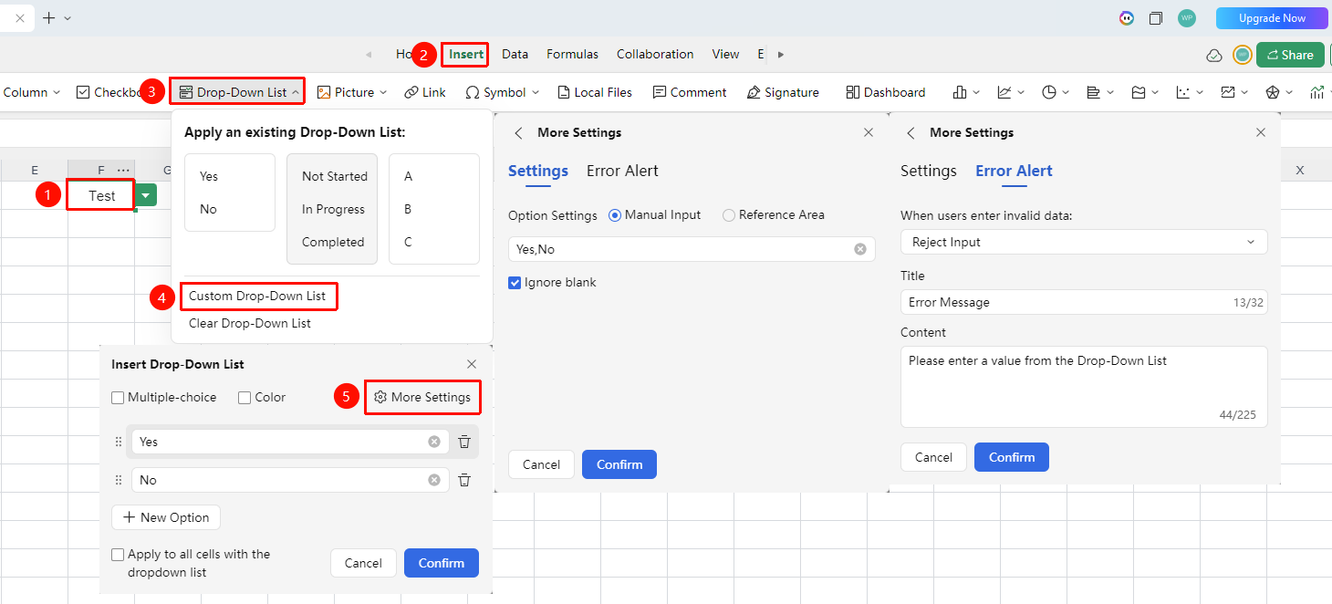Open More Settings in Insert Drop-Down List dialog

422,398
